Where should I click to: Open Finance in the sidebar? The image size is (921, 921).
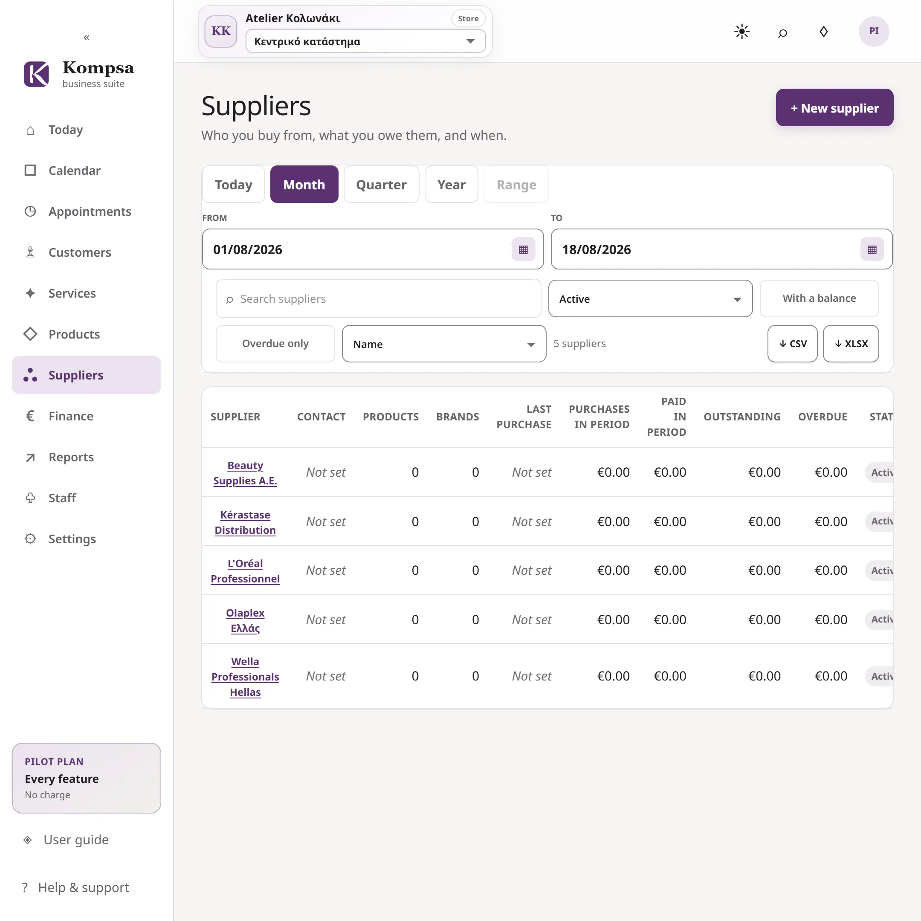tap(86, 416)
